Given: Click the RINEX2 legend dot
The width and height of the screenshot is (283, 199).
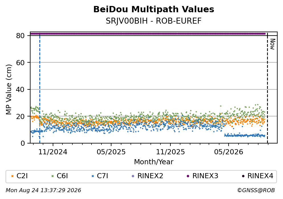Looking at the screenshot, I should 133,176.
